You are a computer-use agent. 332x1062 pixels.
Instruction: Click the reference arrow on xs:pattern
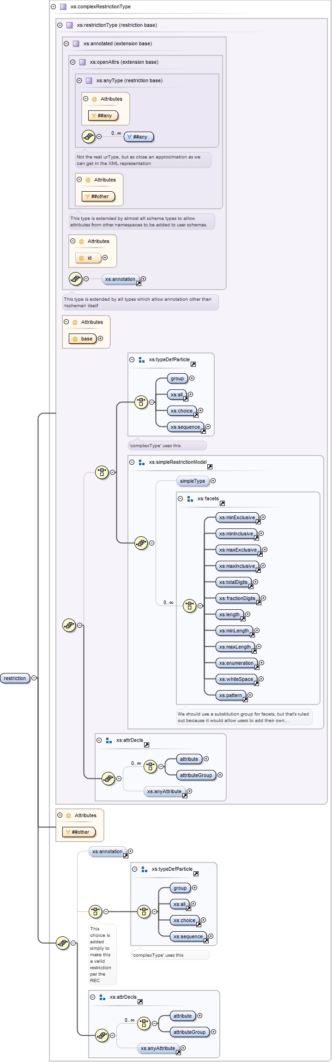[x=245, y=700]
